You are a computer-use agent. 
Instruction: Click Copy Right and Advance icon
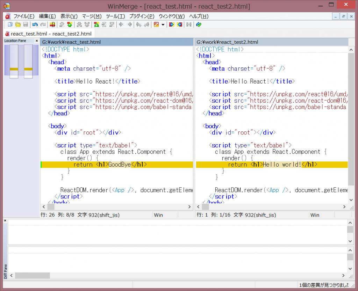pyautogui.click(x=138, y=24)
